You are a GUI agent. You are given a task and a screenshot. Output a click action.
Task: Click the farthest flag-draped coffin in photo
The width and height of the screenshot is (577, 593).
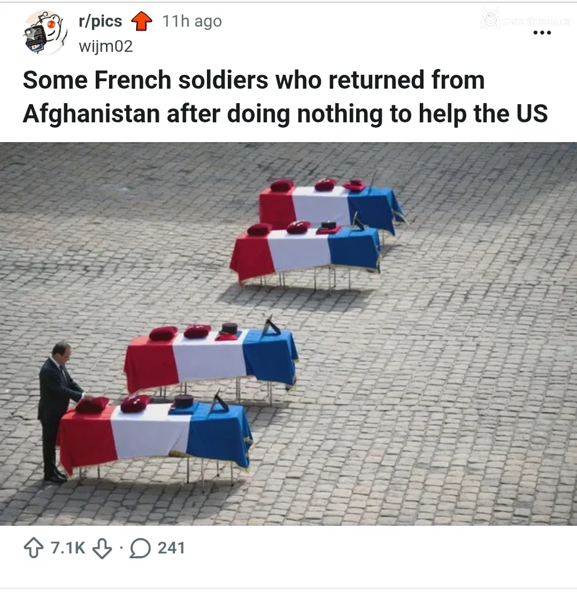[330, 204]
